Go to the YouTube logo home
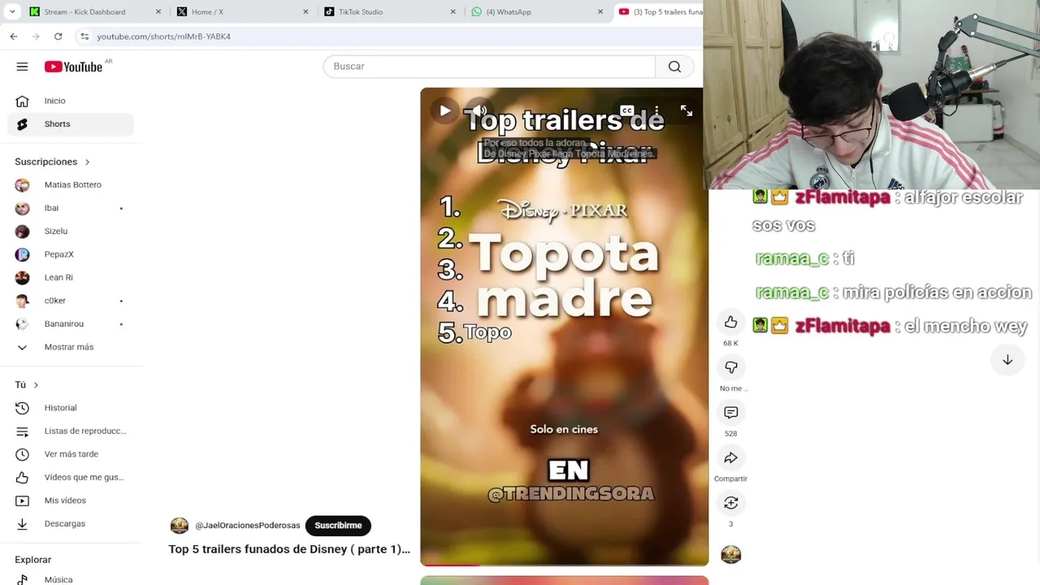 [x=73, y=67]
